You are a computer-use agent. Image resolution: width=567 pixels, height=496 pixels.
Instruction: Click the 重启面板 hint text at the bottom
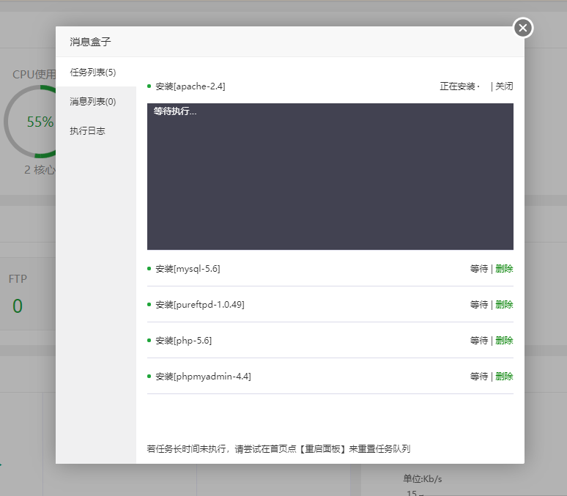pos(322,449)
